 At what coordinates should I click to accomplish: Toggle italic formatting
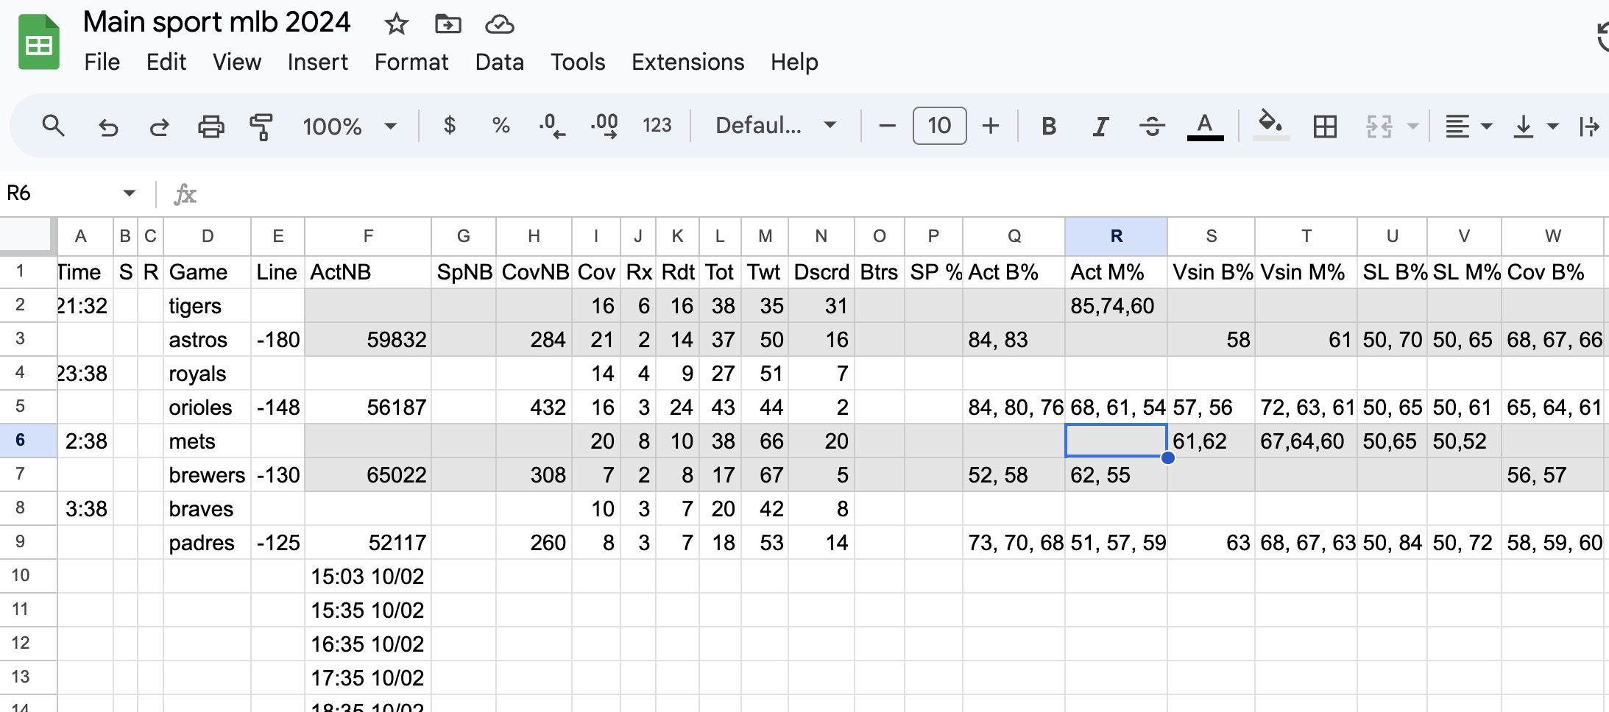point(1100,127)
